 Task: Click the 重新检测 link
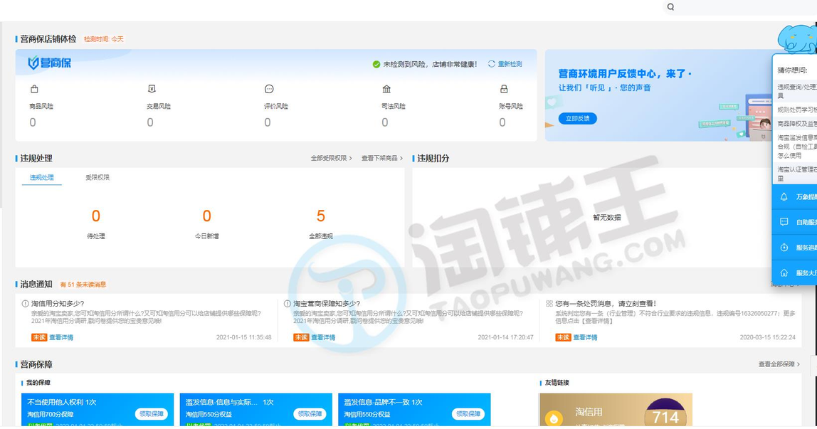[x=510, y=64]
